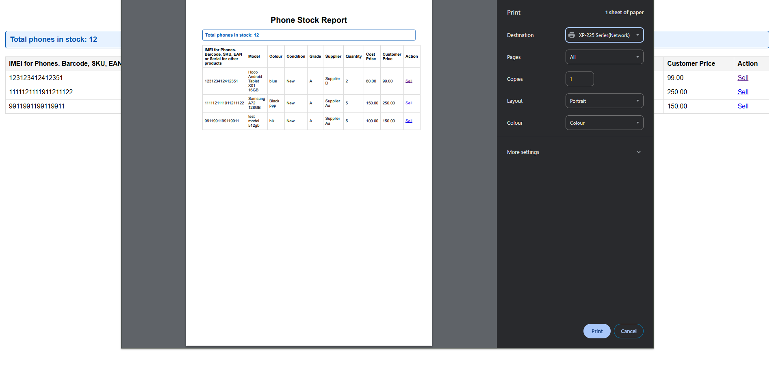This screenshot has width=774, height=381.
Task: Click IMEI 1111121111911211122 on background page
Action: coord(41,92)
